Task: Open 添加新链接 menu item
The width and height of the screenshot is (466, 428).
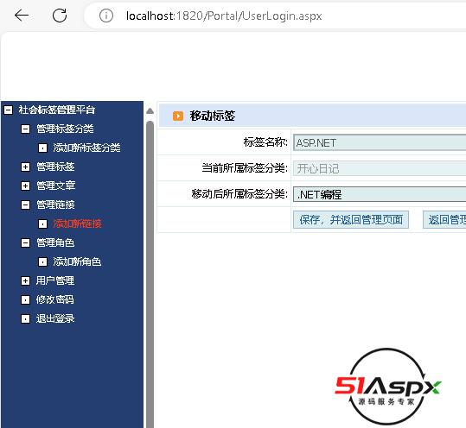Action: (77, 223)
